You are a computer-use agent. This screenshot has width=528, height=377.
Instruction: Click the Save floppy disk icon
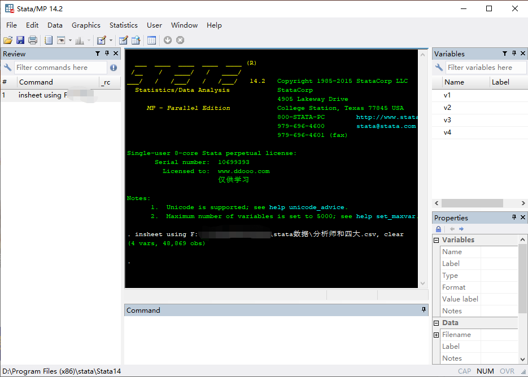[x=20, y=41]
